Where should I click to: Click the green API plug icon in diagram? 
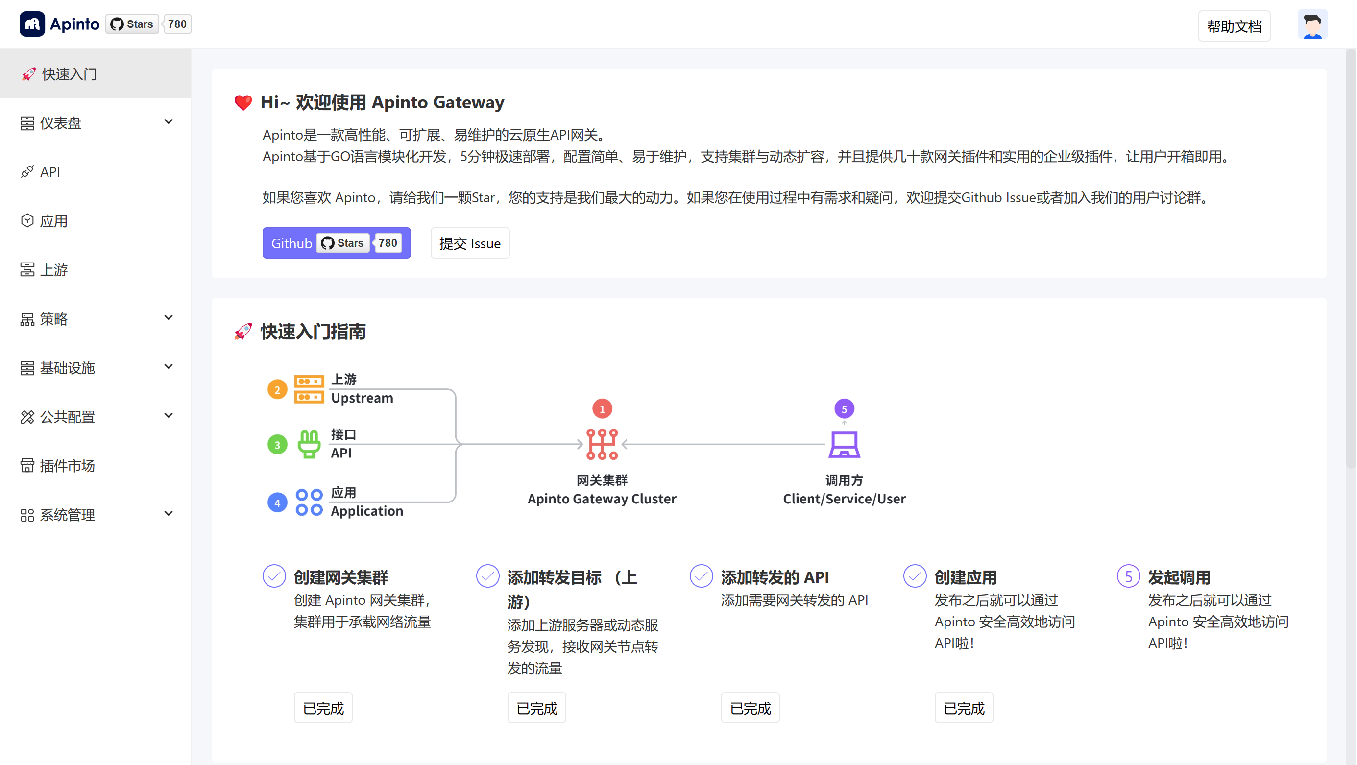pyautogui.click(x=309, y=444)
